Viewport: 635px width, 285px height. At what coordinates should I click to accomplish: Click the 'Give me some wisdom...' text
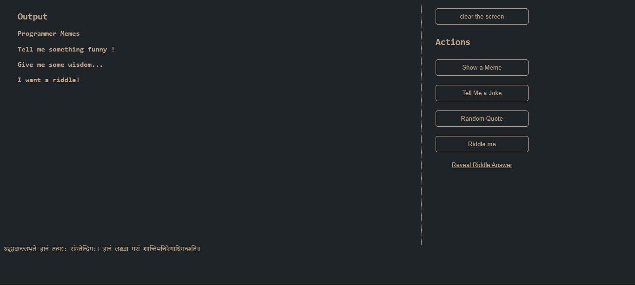[60, 65]
